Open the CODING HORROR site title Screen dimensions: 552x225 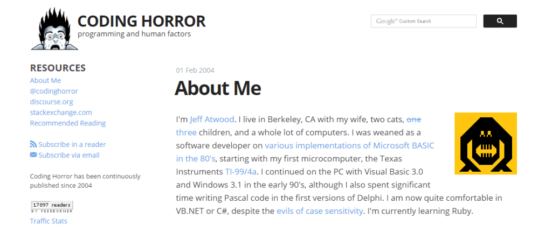pos(142,22)
